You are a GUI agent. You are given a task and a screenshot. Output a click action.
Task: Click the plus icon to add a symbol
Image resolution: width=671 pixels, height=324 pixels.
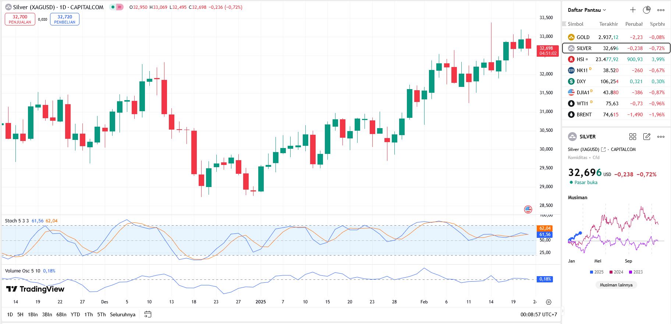pos(633,10)
